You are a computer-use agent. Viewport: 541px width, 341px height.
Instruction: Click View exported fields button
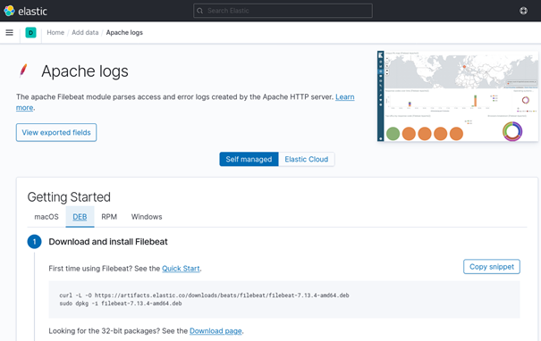click(x=56, y=133)
